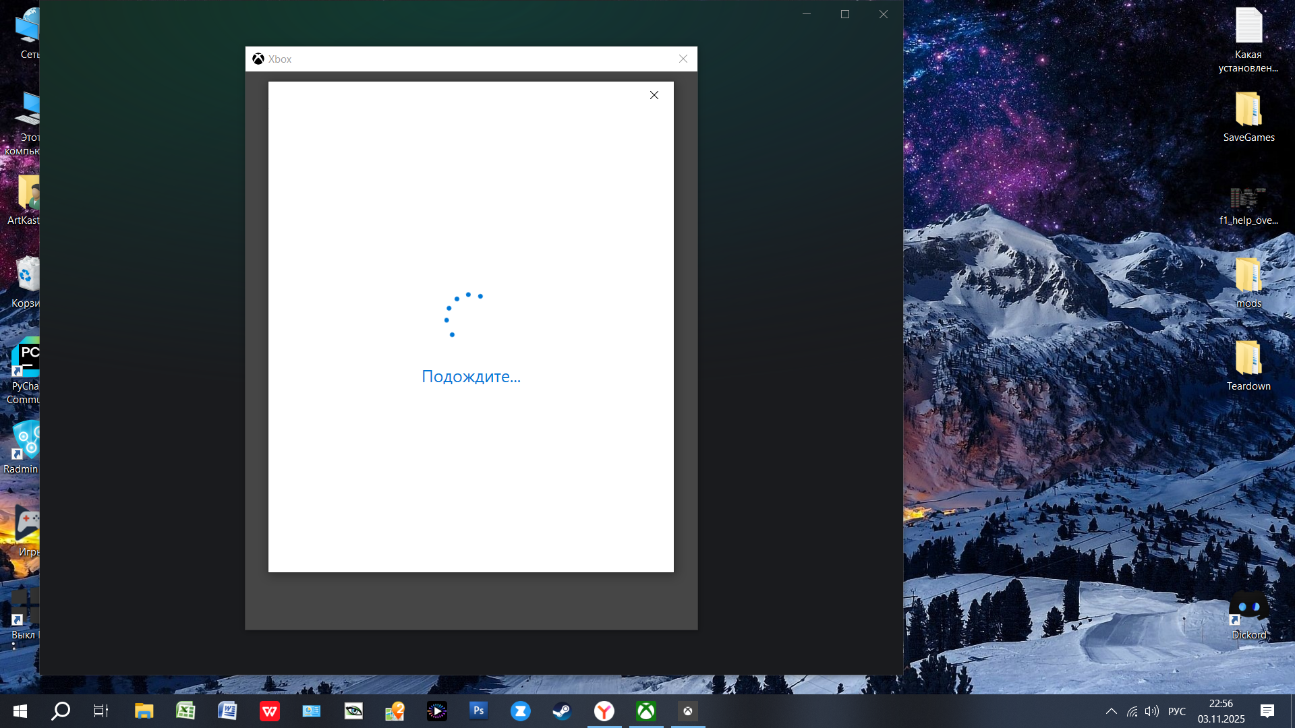This screenshot has height=728, width=1295.
Task: Open File Explorer from the taskbar
Action: [144, 710]
